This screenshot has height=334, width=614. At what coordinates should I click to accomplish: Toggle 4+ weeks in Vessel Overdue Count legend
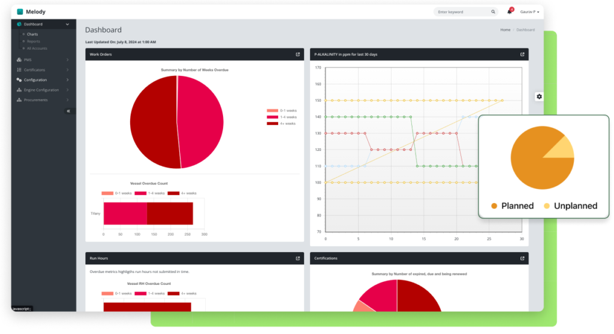pos(182,193)
